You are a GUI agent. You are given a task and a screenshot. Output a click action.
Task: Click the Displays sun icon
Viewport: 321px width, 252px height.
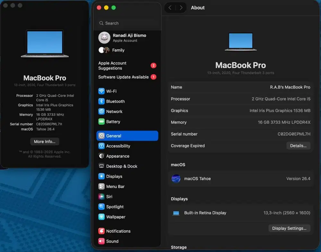101,176
